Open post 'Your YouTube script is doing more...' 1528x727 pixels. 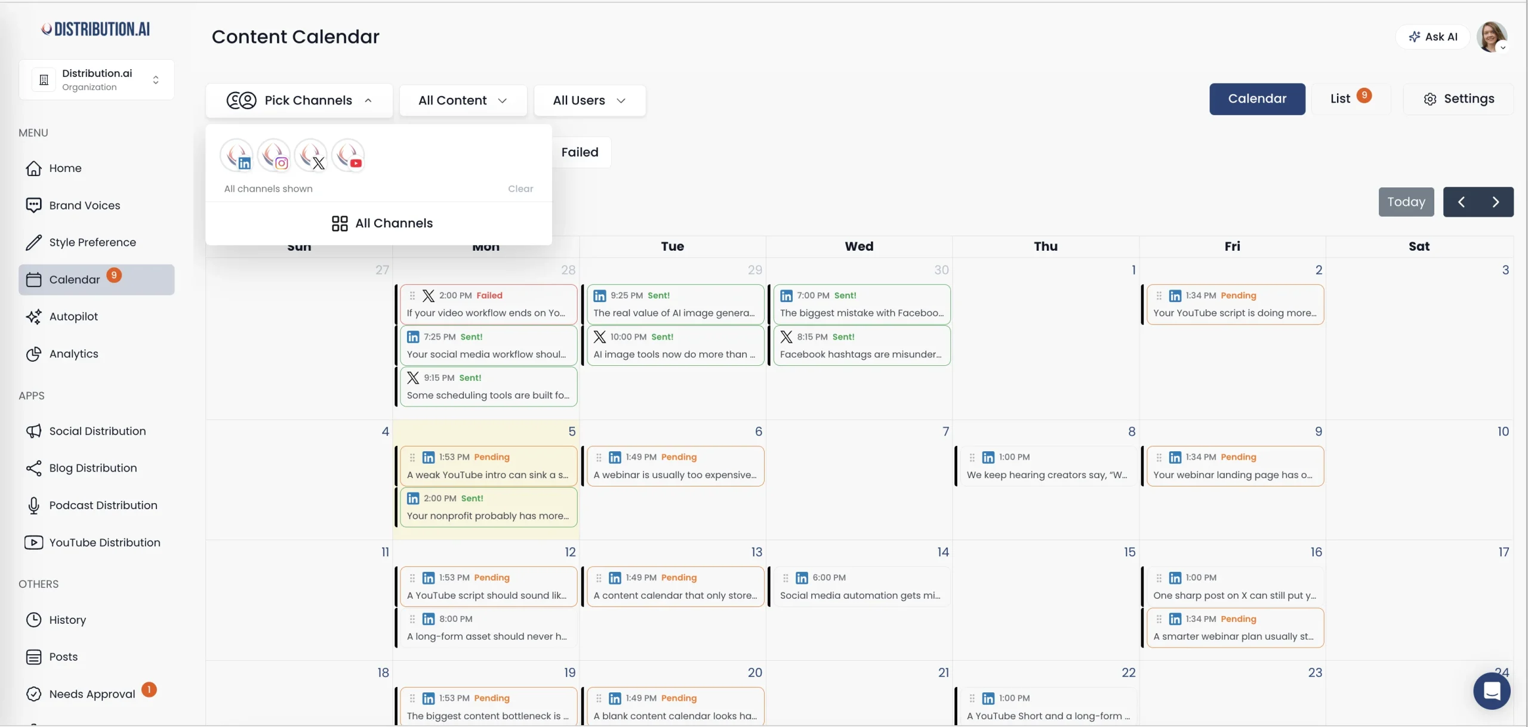click(x=1235, y=304)
